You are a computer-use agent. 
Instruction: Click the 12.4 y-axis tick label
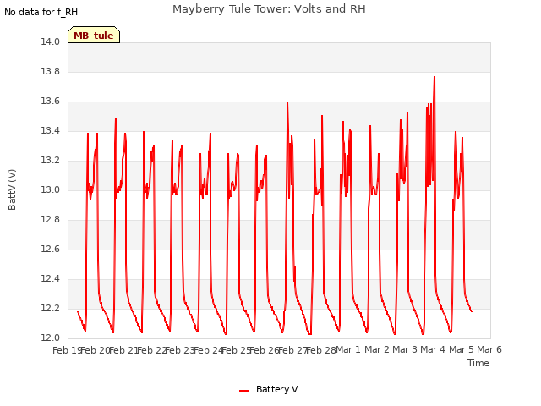coord(51,278)
